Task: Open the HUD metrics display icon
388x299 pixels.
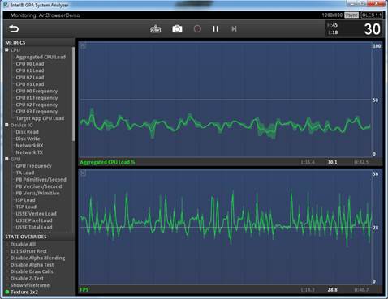Action: 156,28
